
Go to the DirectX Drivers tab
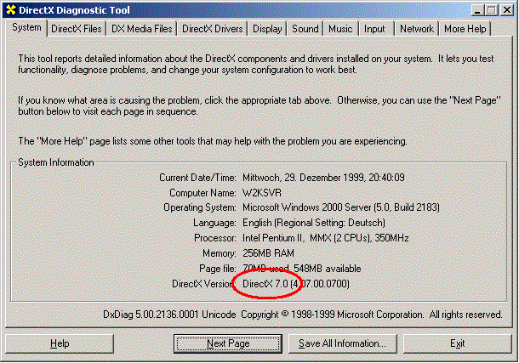[x=213, y=29]
